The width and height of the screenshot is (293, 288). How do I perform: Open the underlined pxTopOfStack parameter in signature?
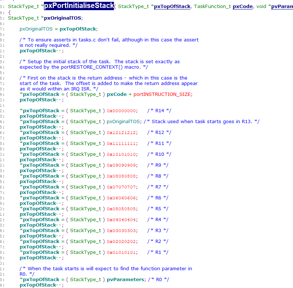click(x=172, y=7)
